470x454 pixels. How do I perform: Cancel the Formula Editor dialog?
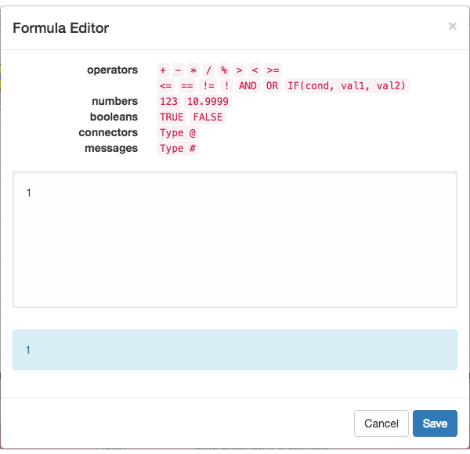click(x=381, y=423)
